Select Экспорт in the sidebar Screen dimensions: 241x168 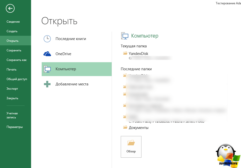click(x=12, y=89)
